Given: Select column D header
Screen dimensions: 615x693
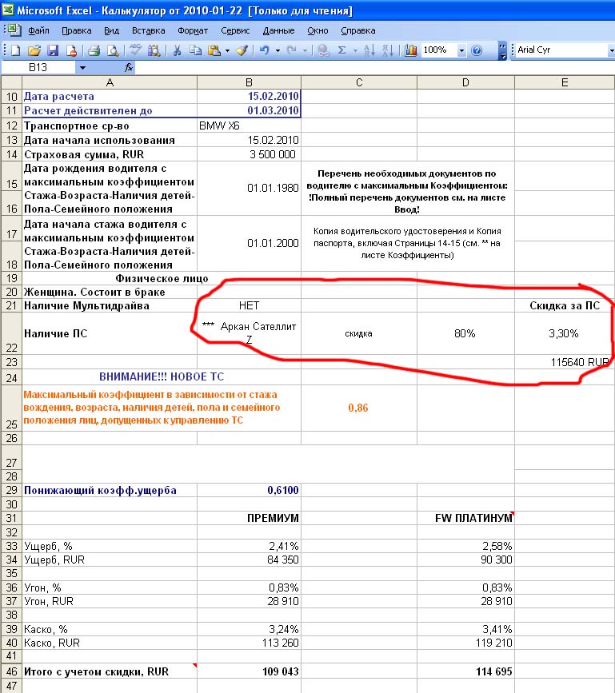Looking at the screenshot, I should (x=465, y=82).
